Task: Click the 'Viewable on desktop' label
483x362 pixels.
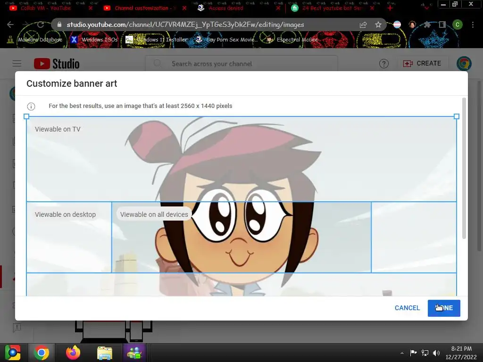Action: pyautogui.click(x=65, y=214)
